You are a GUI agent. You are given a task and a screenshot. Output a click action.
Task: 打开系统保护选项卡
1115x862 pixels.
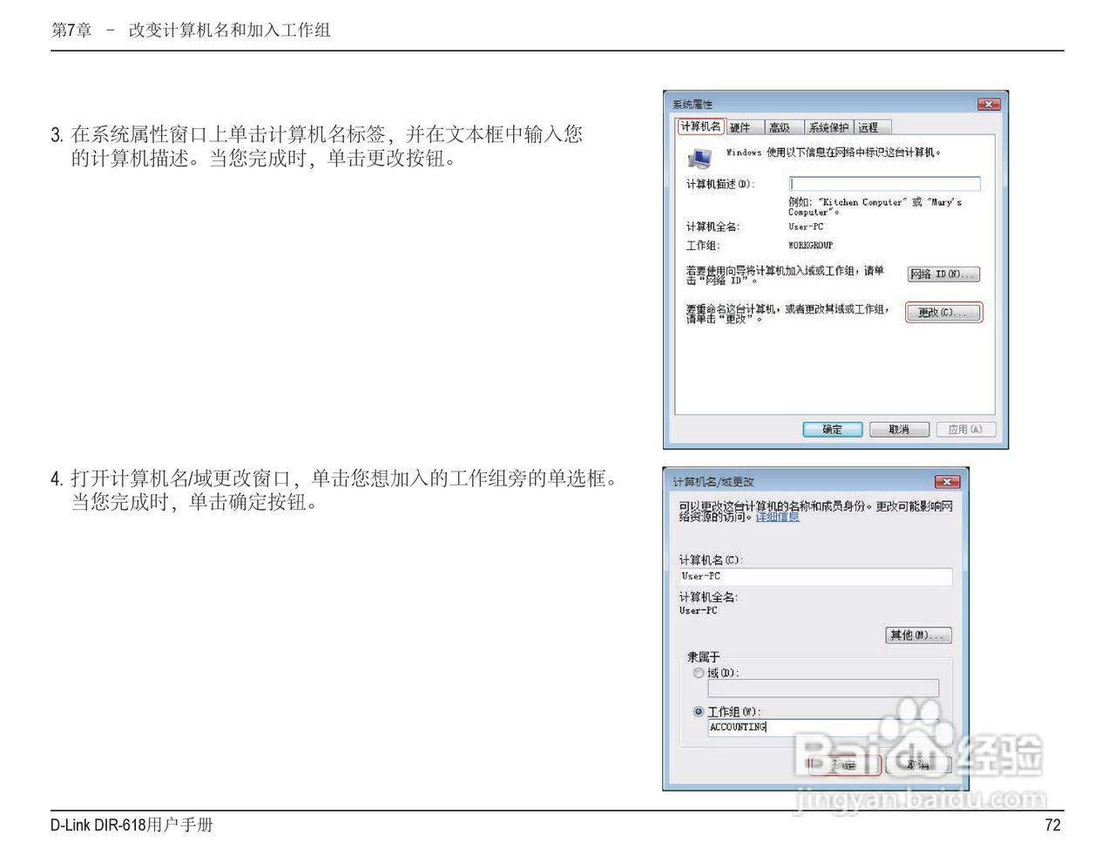click(828, 126)
